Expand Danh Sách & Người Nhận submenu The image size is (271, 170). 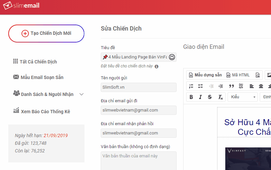81,94
